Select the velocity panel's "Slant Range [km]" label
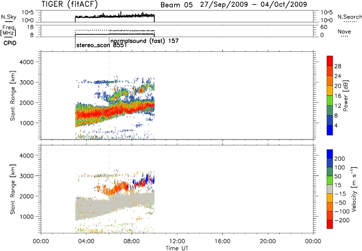This screenshot has height=251, width=362. tap(13, 189)
